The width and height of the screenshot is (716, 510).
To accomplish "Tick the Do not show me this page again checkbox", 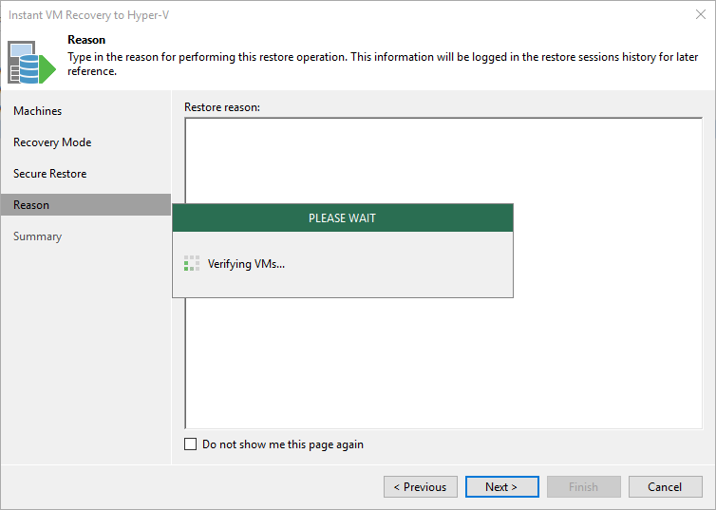I will tap(191, 444).
